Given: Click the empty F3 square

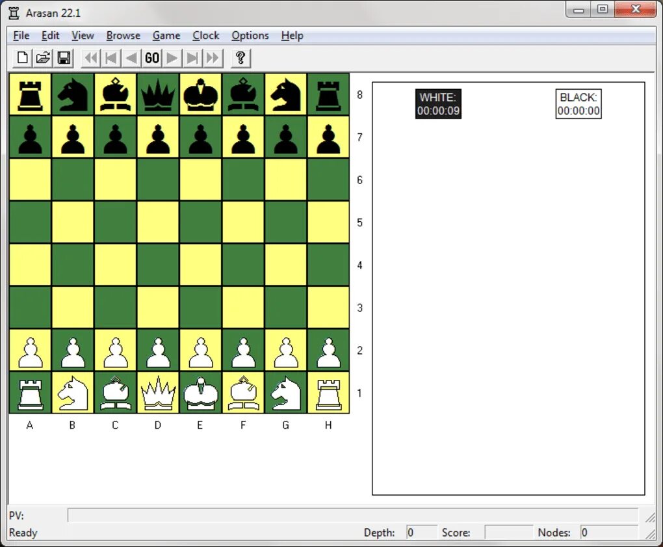Looking at the screenshot, I should (243, 308).
